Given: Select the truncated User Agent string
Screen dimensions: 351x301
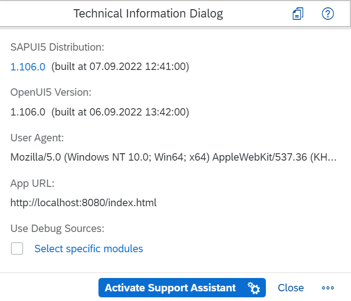Looking at the screenshot, I should (x=173, y=157).
